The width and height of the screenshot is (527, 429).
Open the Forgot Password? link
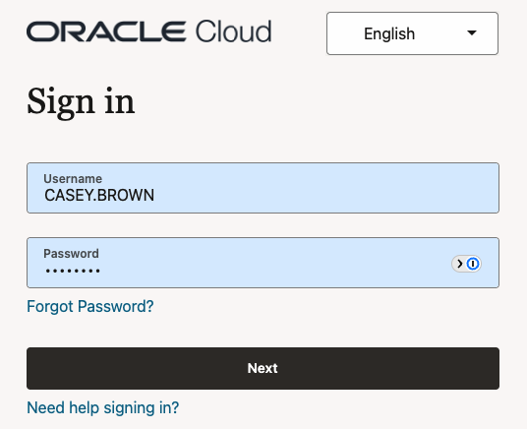90,307
